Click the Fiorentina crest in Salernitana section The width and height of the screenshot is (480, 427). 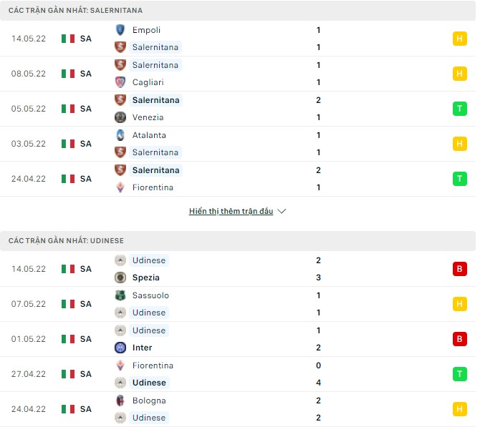pos(120,187)
